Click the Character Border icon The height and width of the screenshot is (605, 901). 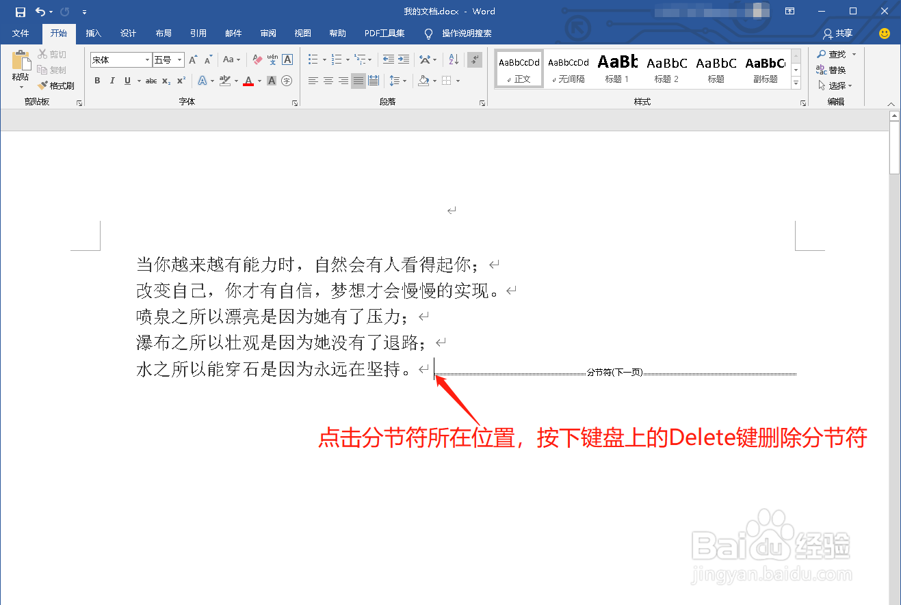pyautogui.click(x=287, y=60)
